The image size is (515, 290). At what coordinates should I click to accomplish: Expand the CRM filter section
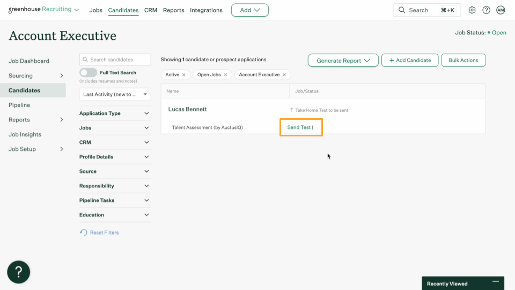point(115,142)
